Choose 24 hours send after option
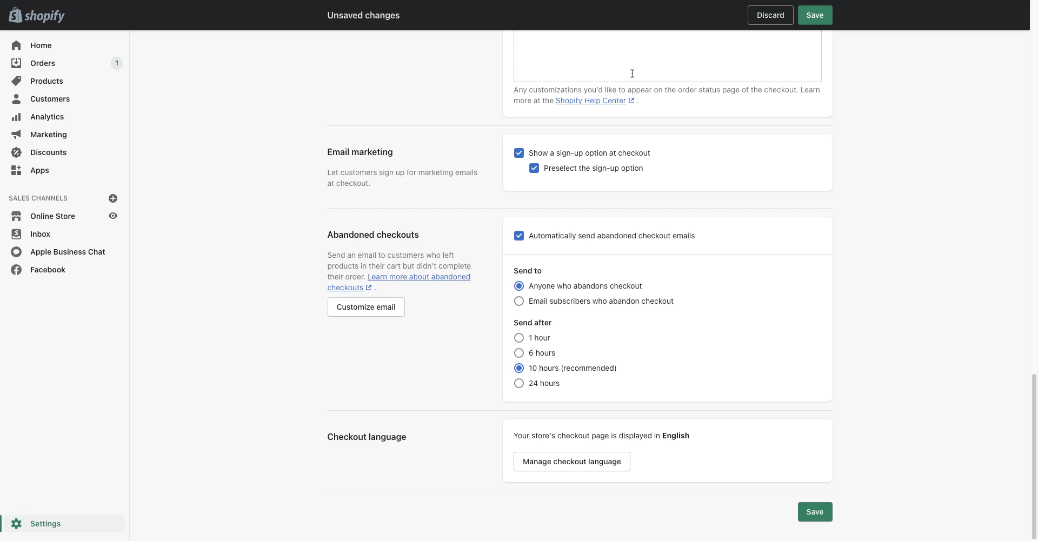Viewport: 1038px width, 541px height. click(519, 383)
